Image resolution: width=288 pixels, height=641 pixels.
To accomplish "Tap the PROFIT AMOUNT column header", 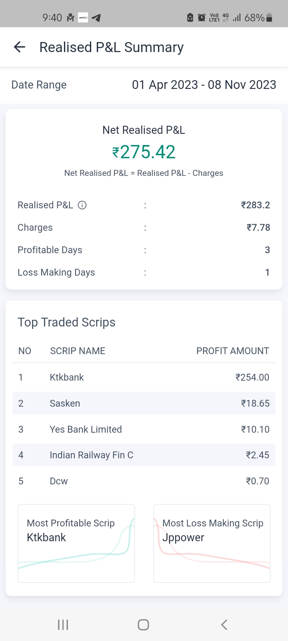I will pos(232,351).
